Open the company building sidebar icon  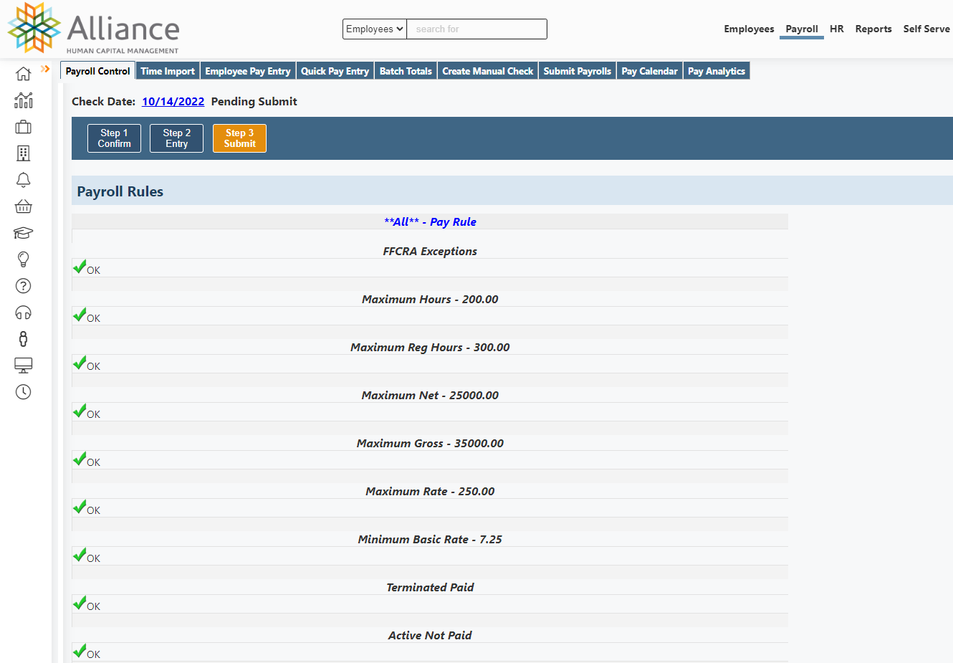[24, 153]
